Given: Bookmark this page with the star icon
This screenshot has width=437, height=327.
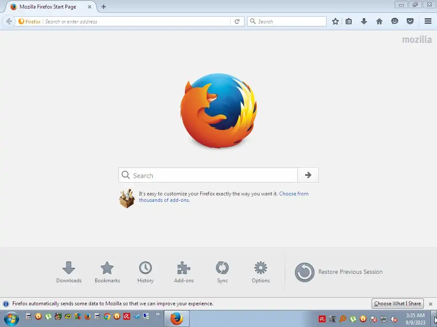Looking at the screenshot, I should pyautogui.click(x=335, y=21).
